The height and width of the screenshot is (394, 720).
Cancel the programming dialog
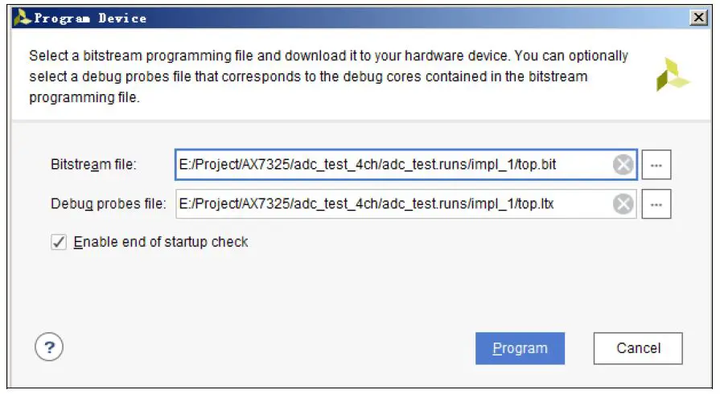pos(638,348)
